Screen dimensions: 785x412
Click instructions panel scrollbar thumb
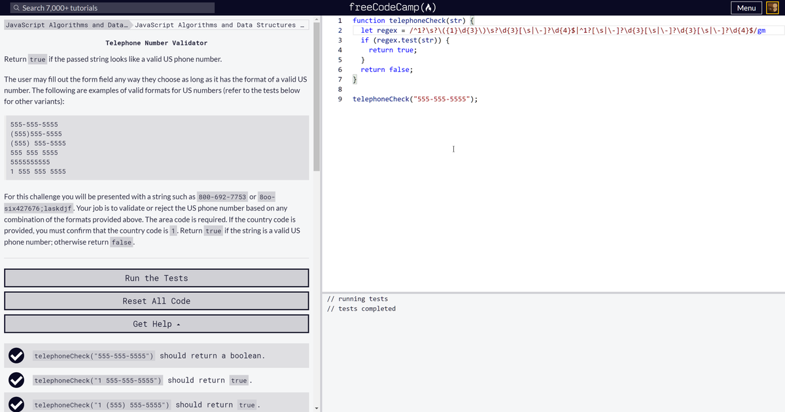[x=317, y=96]
